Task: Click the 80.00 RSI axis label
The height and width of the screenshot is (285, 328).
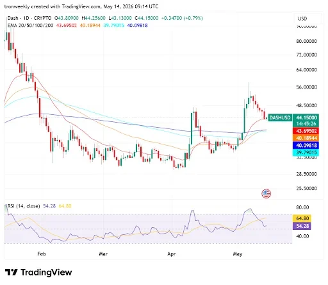Action: [x=302, y=207]
